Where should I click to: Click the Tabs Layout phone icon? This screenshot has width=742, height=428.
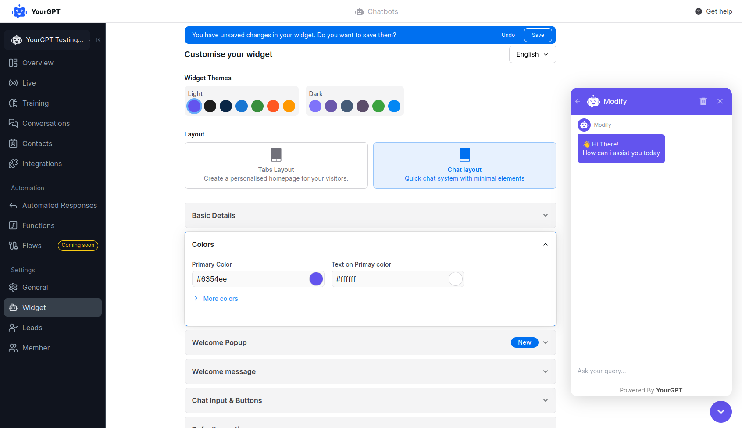276,155
